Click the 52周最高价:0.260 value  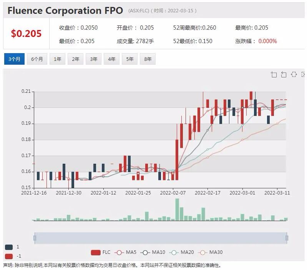click(195, 28)
